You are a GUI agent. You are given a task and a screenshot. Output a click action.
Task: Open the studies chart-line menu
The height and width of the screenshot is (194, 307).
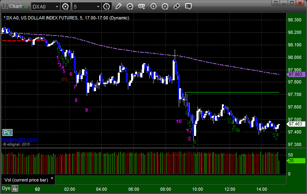130,6
